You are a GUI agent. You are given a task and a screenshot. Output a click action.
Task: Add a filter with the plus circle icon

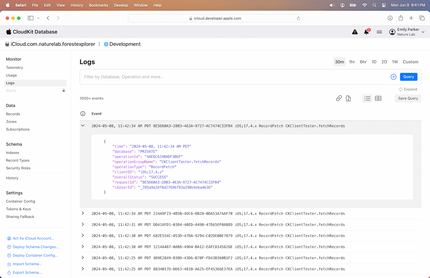pos(393,77)
